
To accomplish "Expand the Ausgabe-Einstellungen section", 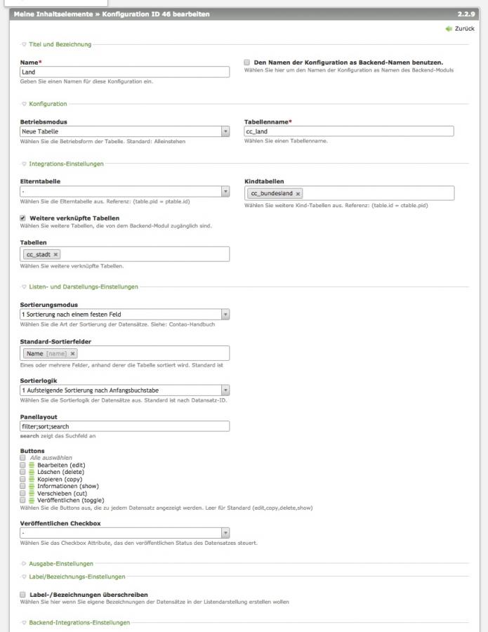I will (60, 563).
